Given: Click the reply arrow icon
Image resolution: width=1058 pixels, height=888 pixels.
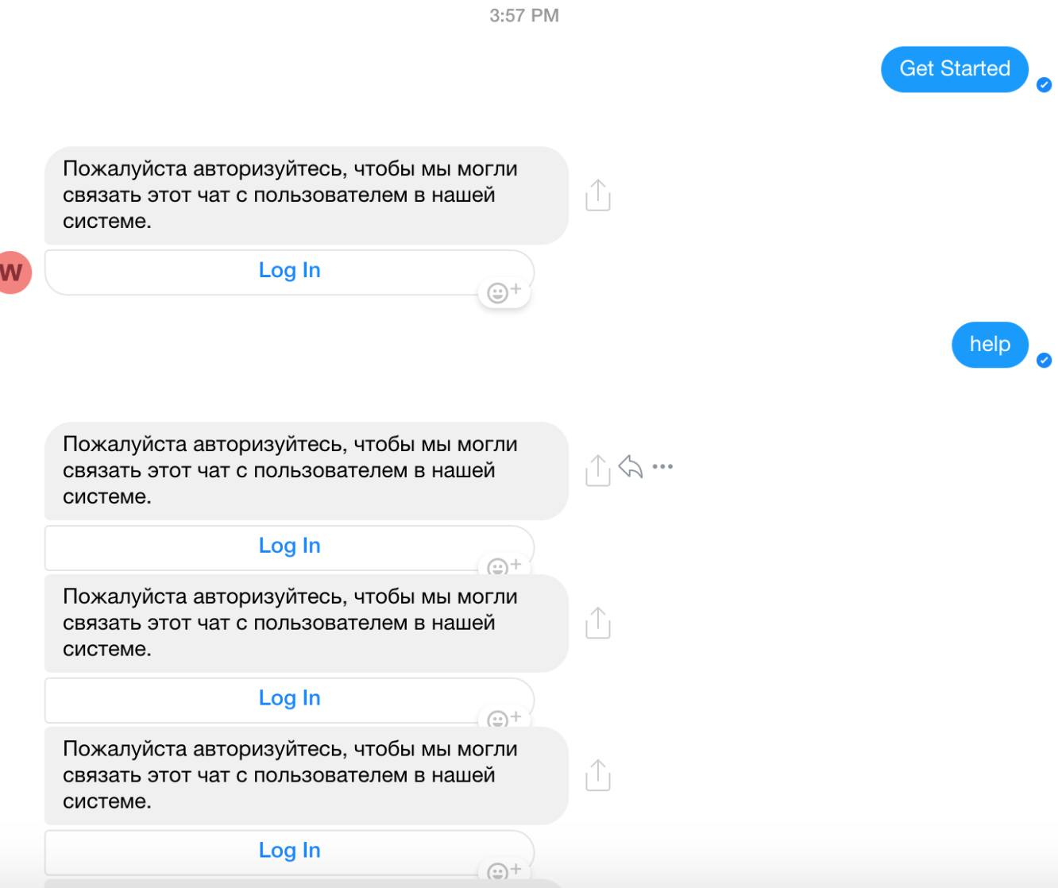Looking at the screenshot, I should (x=631, y=467).
